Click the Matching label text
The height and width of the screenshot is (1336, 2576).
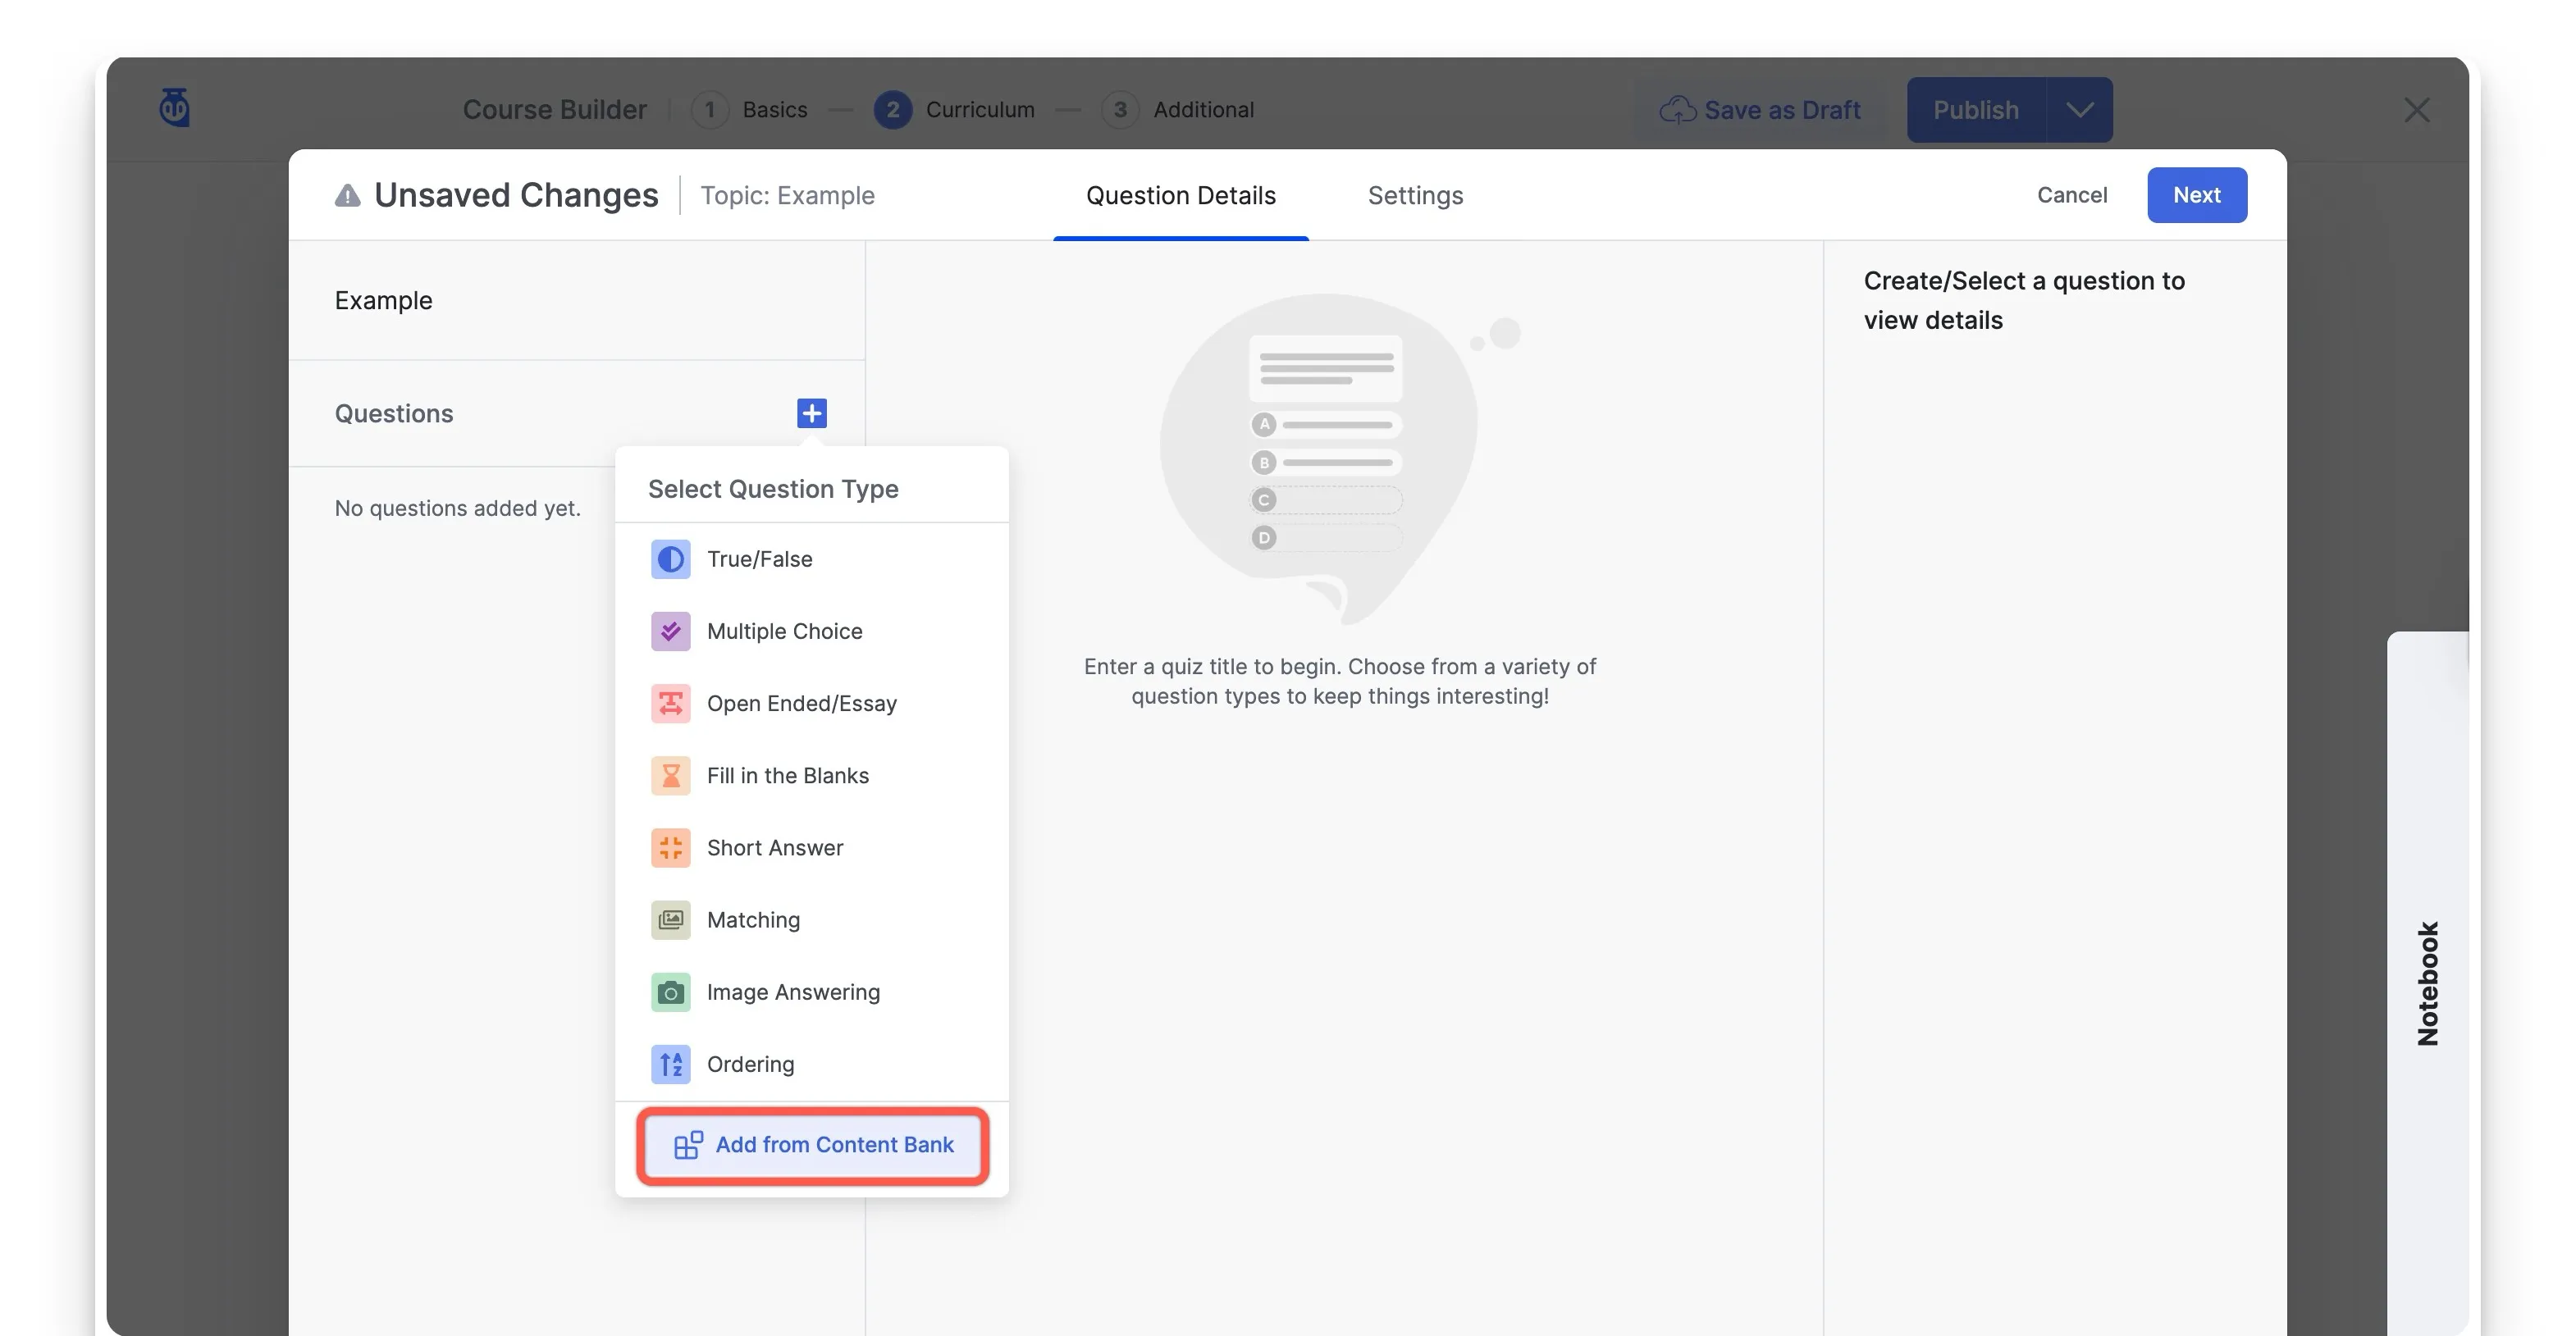pyautogui.click(x=753, y=919)
